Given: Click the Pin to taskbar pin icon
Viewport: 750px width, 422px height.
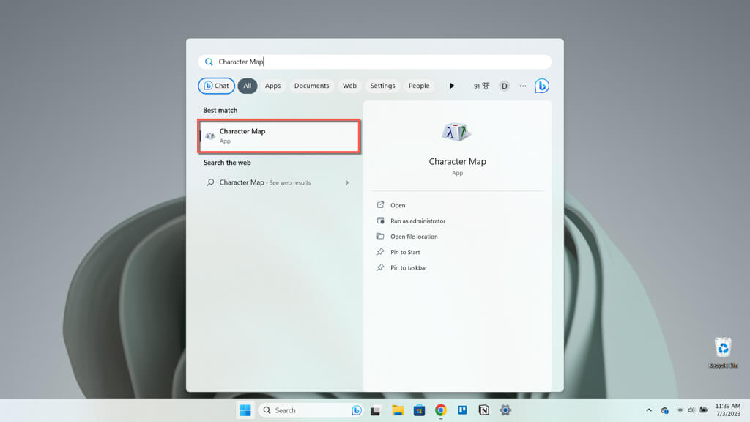Looking at the screenshot, I should 380,267.
